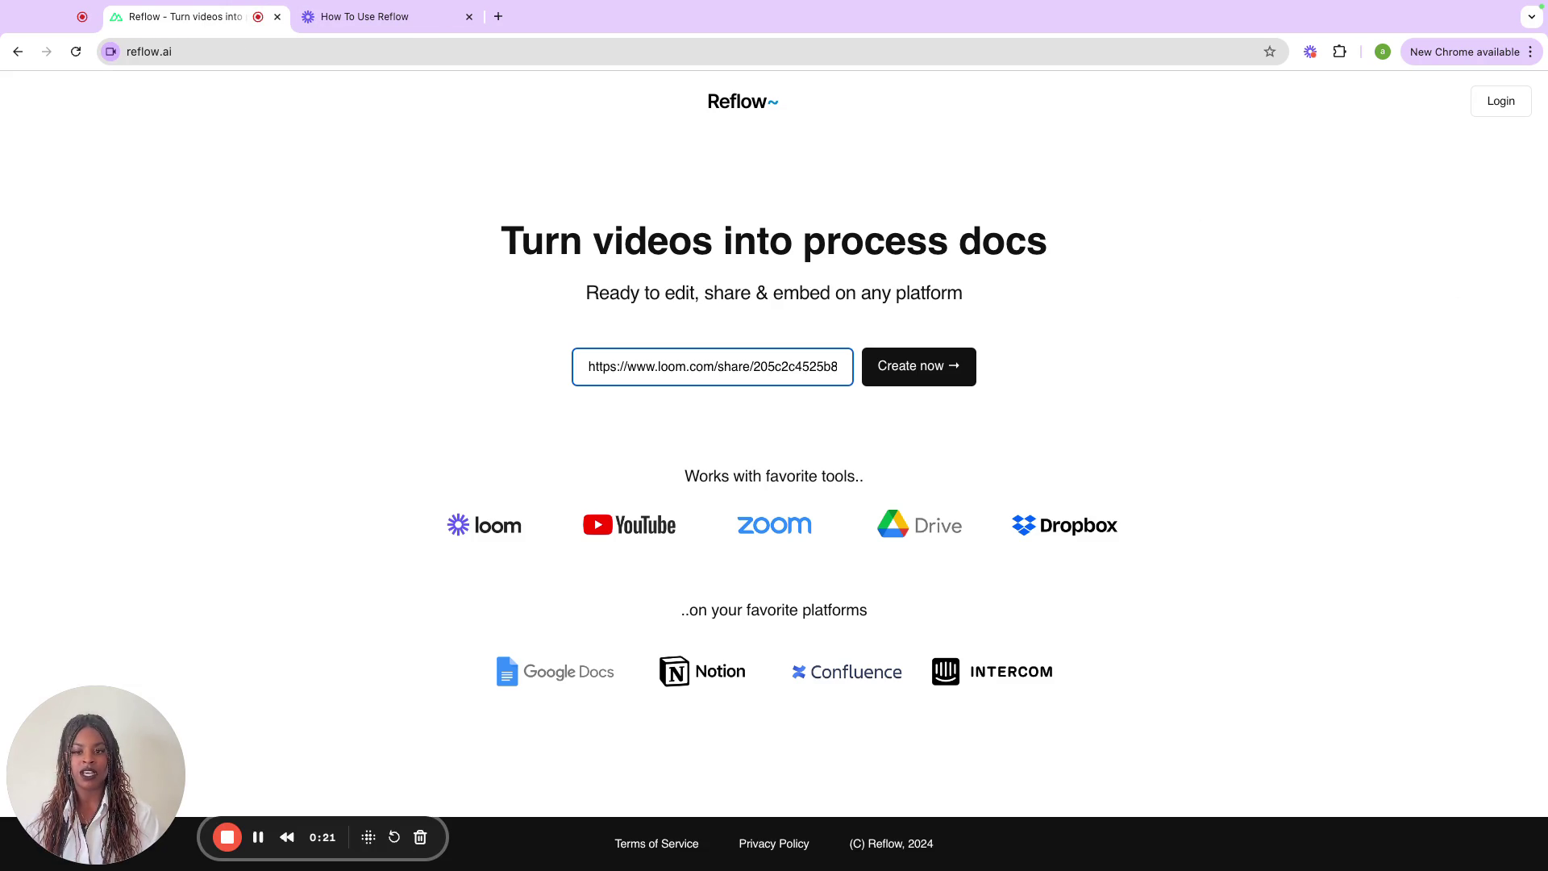
Task: Open the Loom extension icon
Action: pyautogui.click(x=1310, y=52)
